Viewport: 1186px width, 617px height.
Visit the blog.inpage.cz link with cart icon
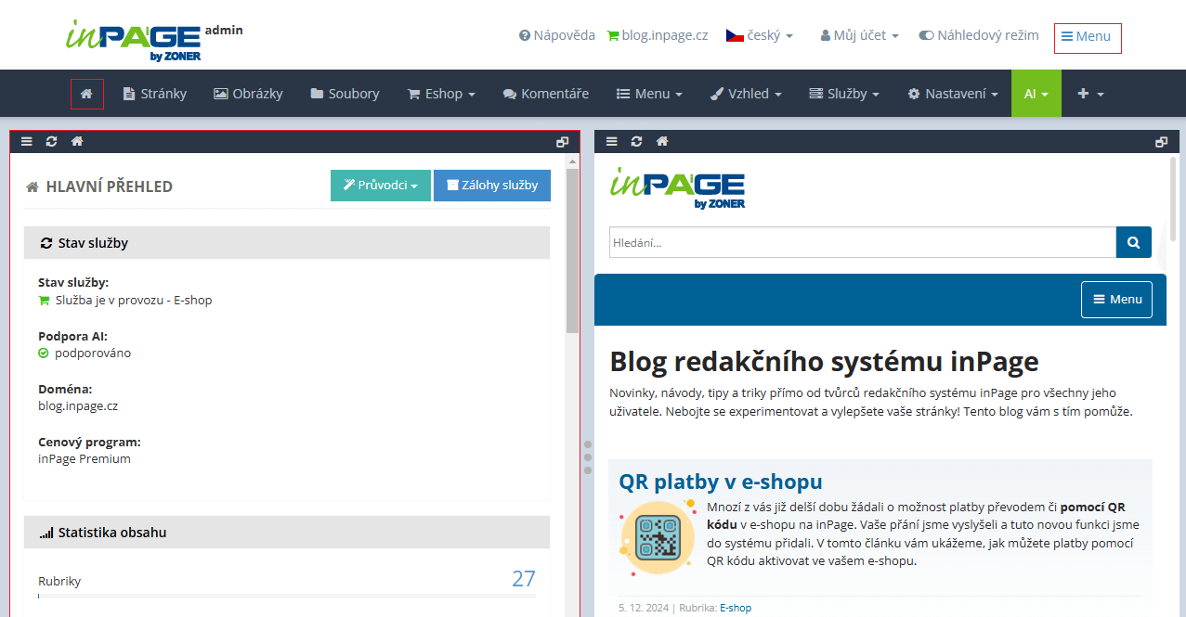tap(658, 35)
